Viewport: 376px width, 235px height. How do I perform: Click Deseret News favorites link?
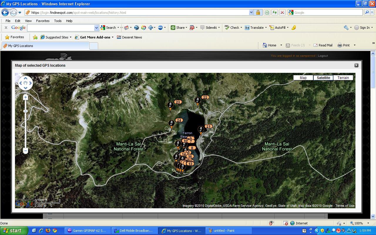(x=129, y=37)
